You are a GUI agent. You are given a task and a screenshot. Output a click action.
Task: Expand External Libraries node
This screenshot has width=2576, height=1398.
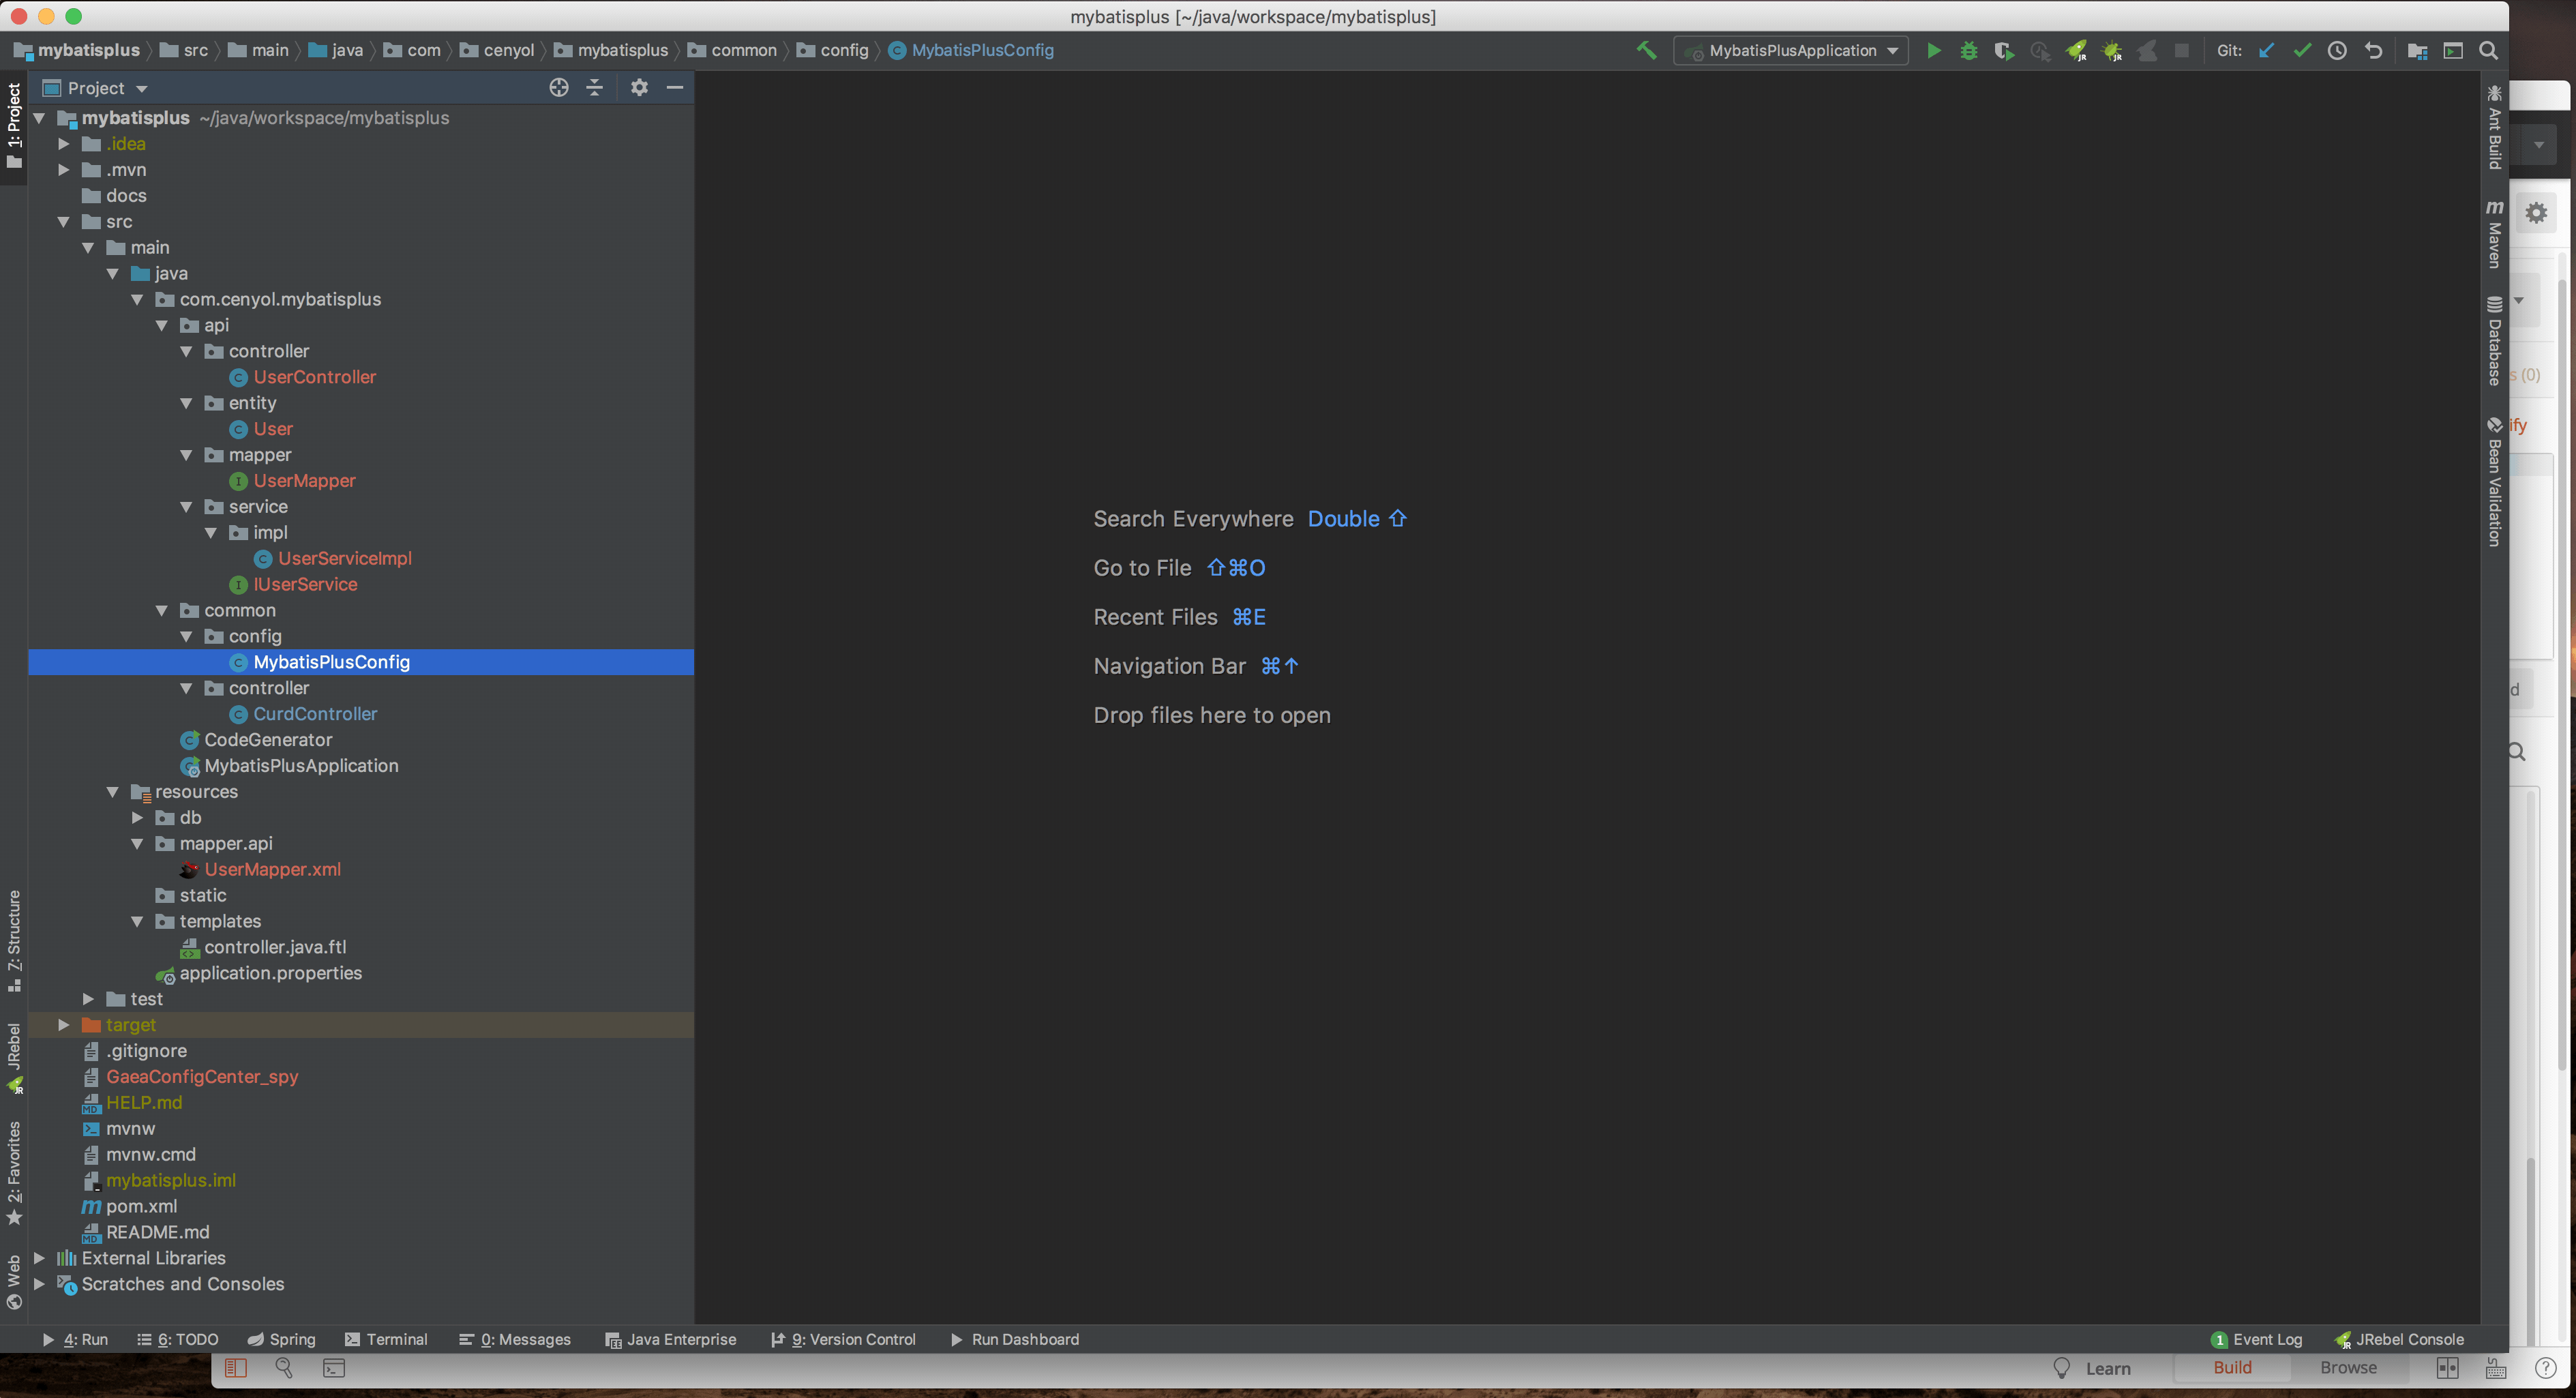click(x=39, y=1258)
